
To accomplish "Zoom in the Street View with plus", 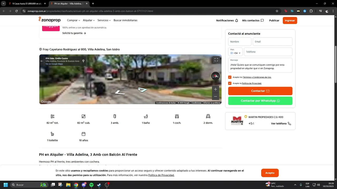I will tap(215, 89).
